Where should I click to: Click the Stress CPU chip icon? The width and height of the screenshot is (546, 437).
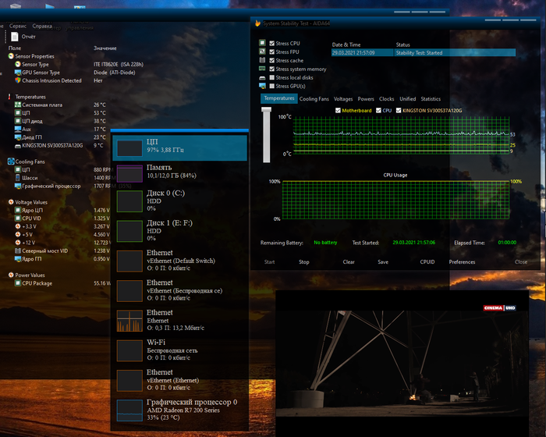point(262,43)
